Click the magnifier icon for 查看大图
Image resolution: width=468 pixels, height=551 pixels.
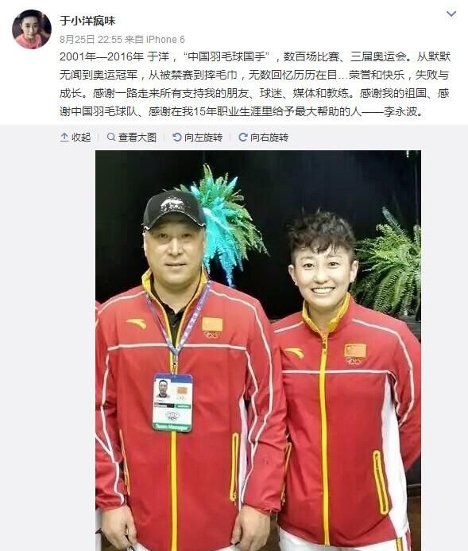(111, 137)
